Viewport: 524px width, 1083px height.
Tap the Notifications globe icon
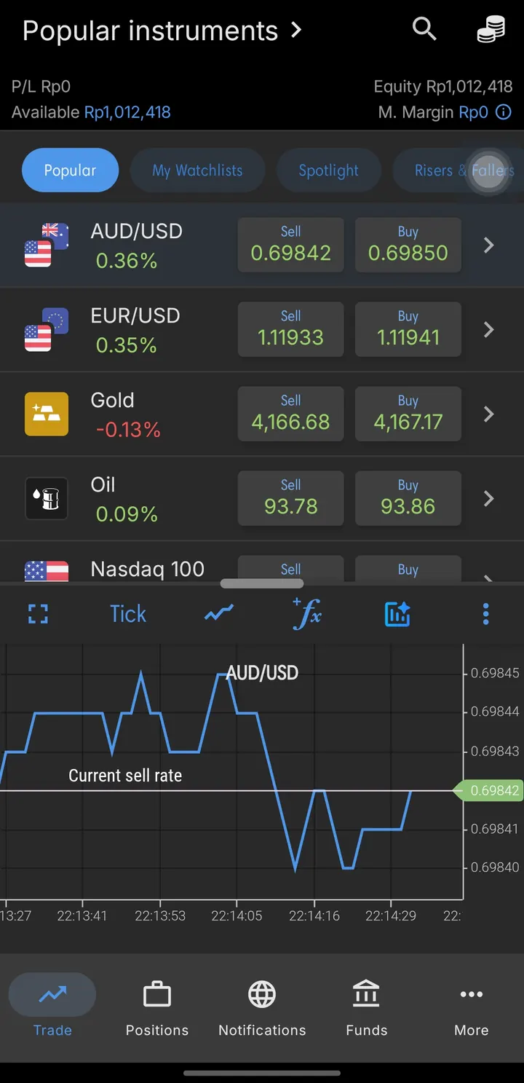point(262,994)
